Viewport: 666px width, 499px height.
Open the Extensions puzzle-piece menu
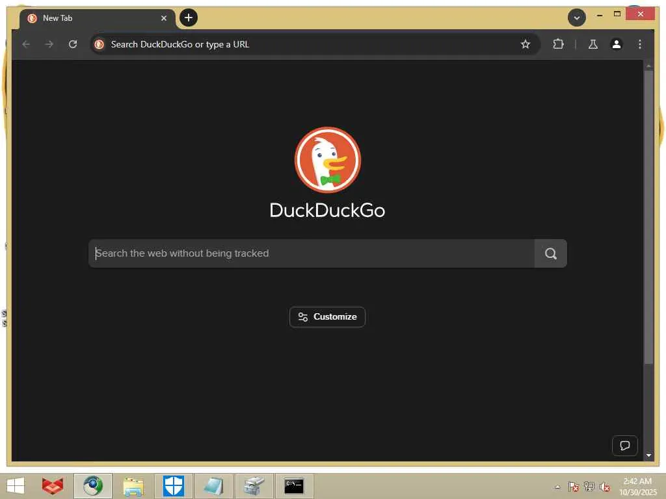(558, 44)
